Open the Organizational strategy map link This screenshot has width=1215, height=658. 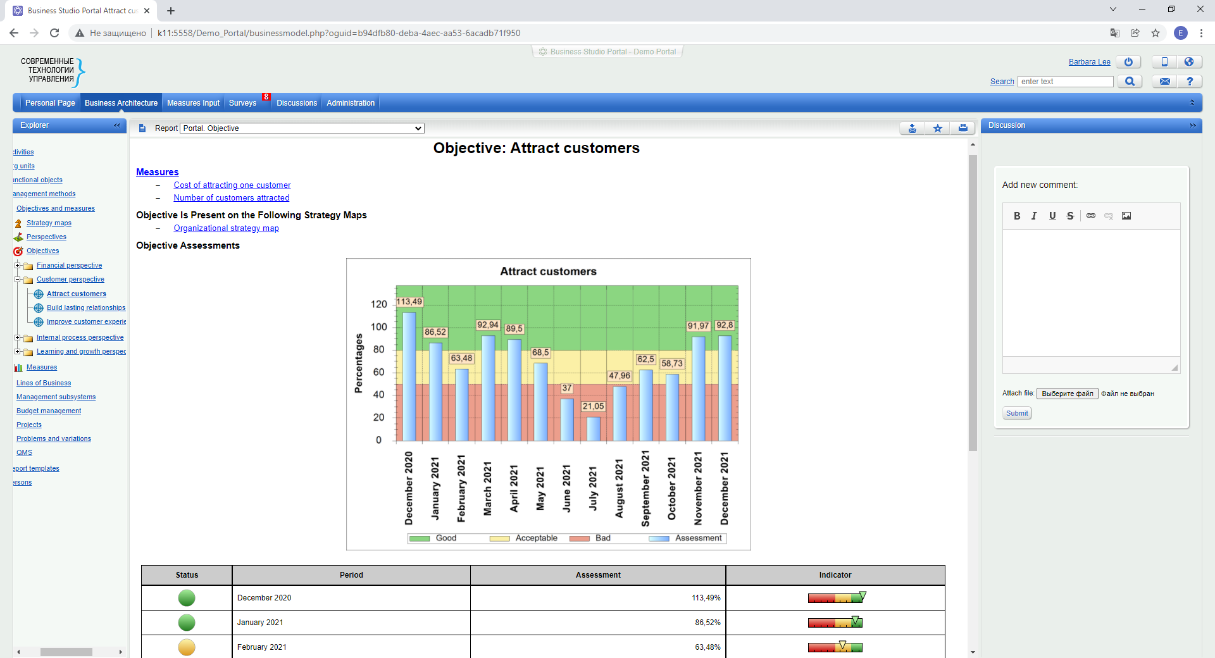point(226,228)
